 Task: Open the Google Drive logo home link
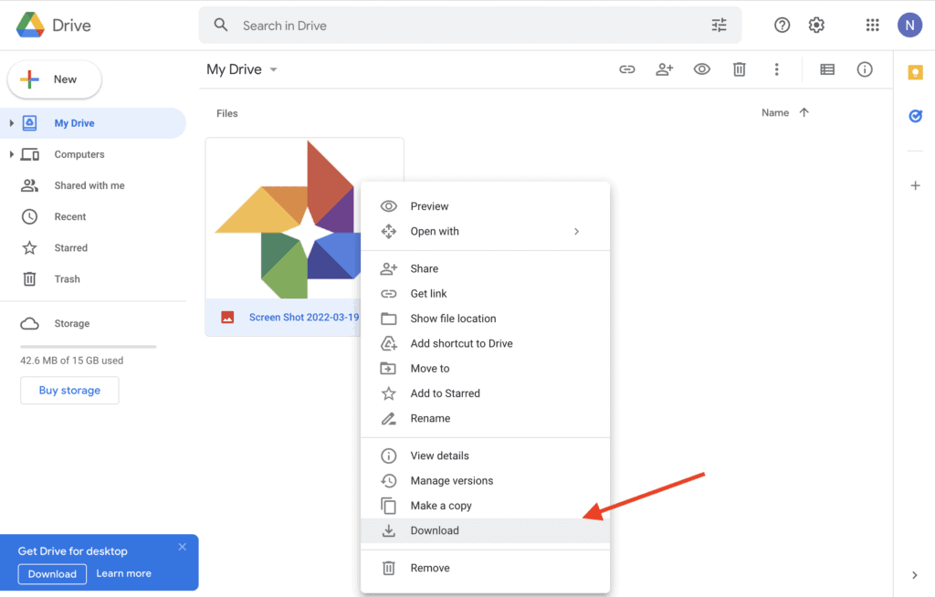(54, 25)
